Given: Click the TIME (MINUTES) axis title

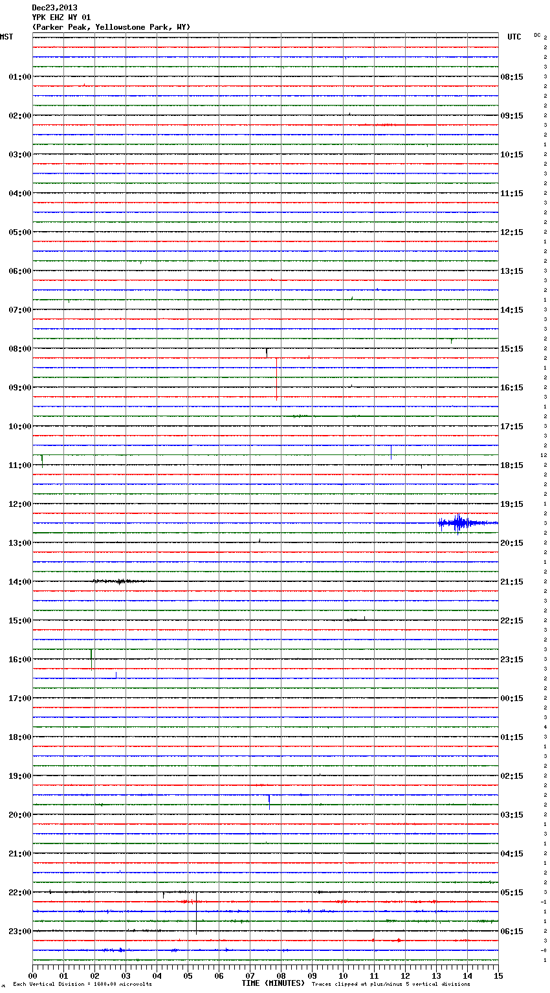Looking at the screenshot, I should [x=273, y=983].
